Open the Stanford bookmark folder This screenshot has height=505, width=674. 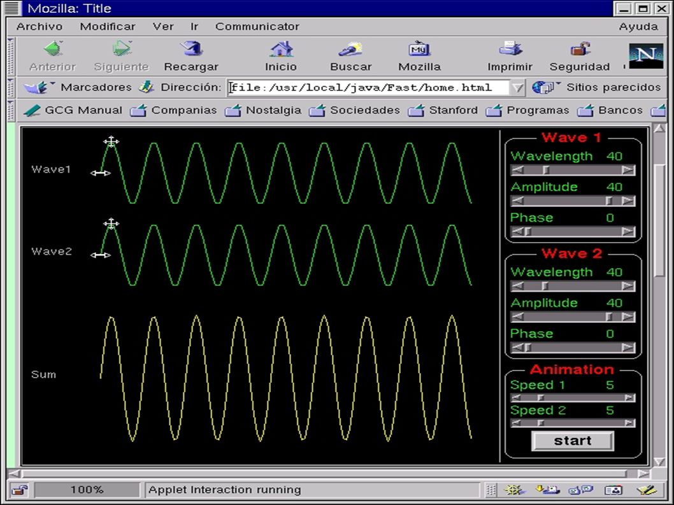click(x=443, y=110)
